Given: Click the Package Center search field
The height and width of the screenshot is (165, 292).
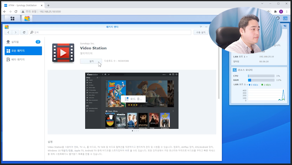Looking at the screenshot, I should (x=110, y=32).
